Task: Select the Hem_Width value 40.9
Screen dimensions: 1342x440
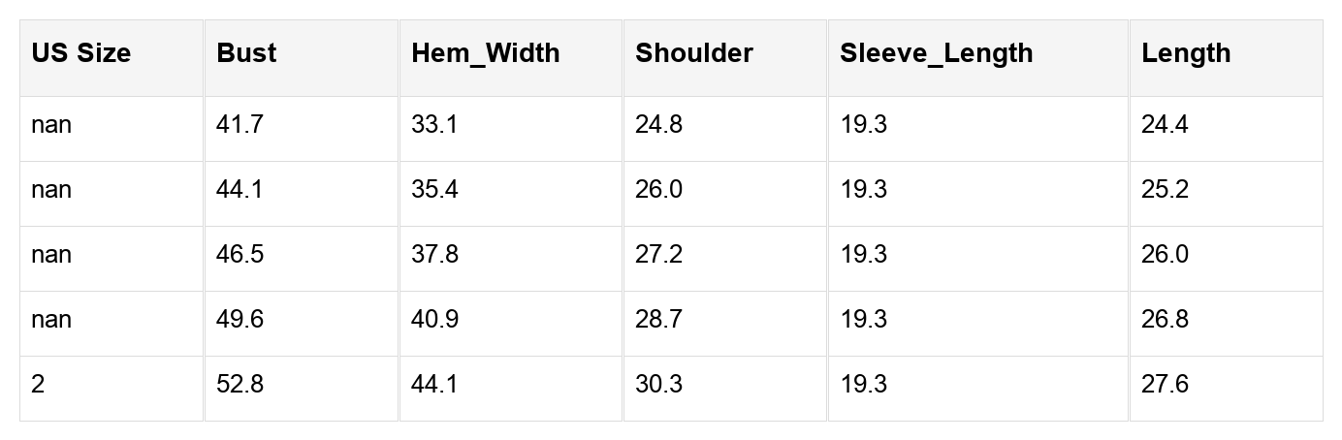Action: (x=434, y=320)
